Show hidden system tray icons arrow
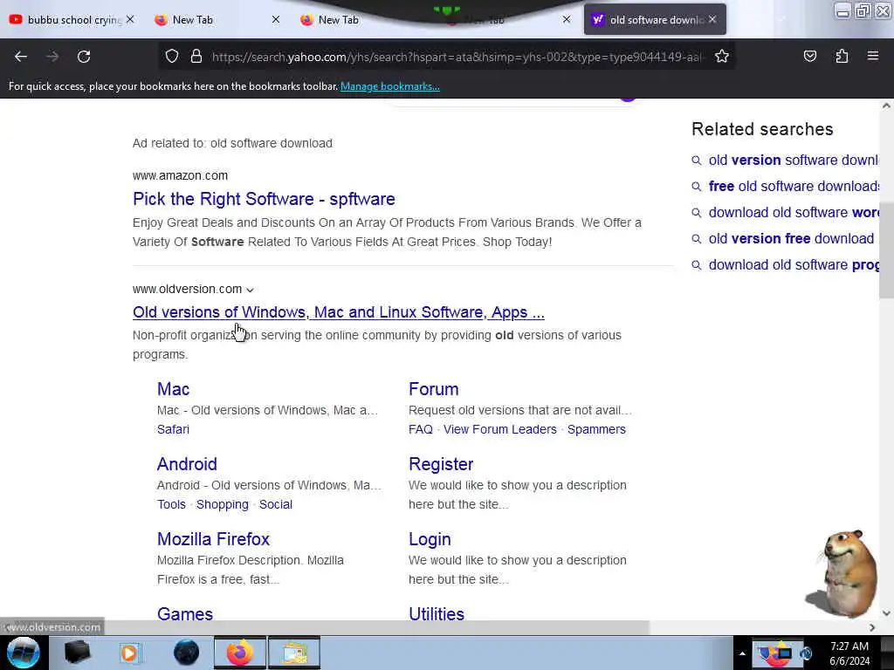 [742, 653]
